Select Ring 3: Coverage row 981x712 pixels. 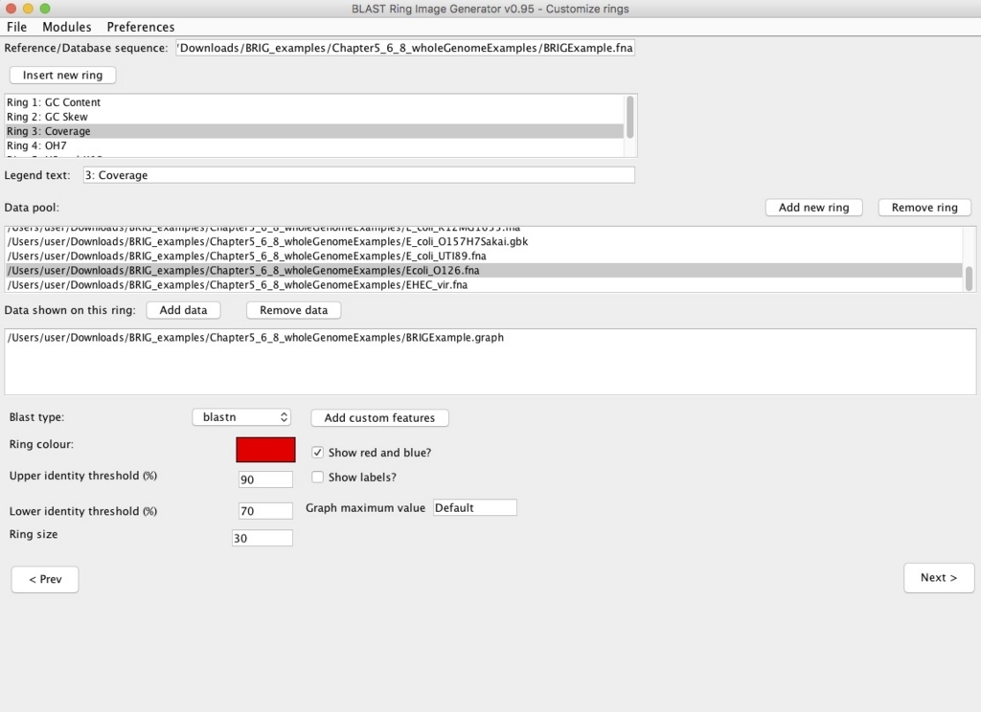click(x=314, y=131)
